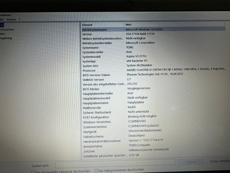Image resolution: width=230 pixels, height=173 pixels.
Task: Select the BIOS-Modus row
Action: pyautogui.click(x=153, y=89)
